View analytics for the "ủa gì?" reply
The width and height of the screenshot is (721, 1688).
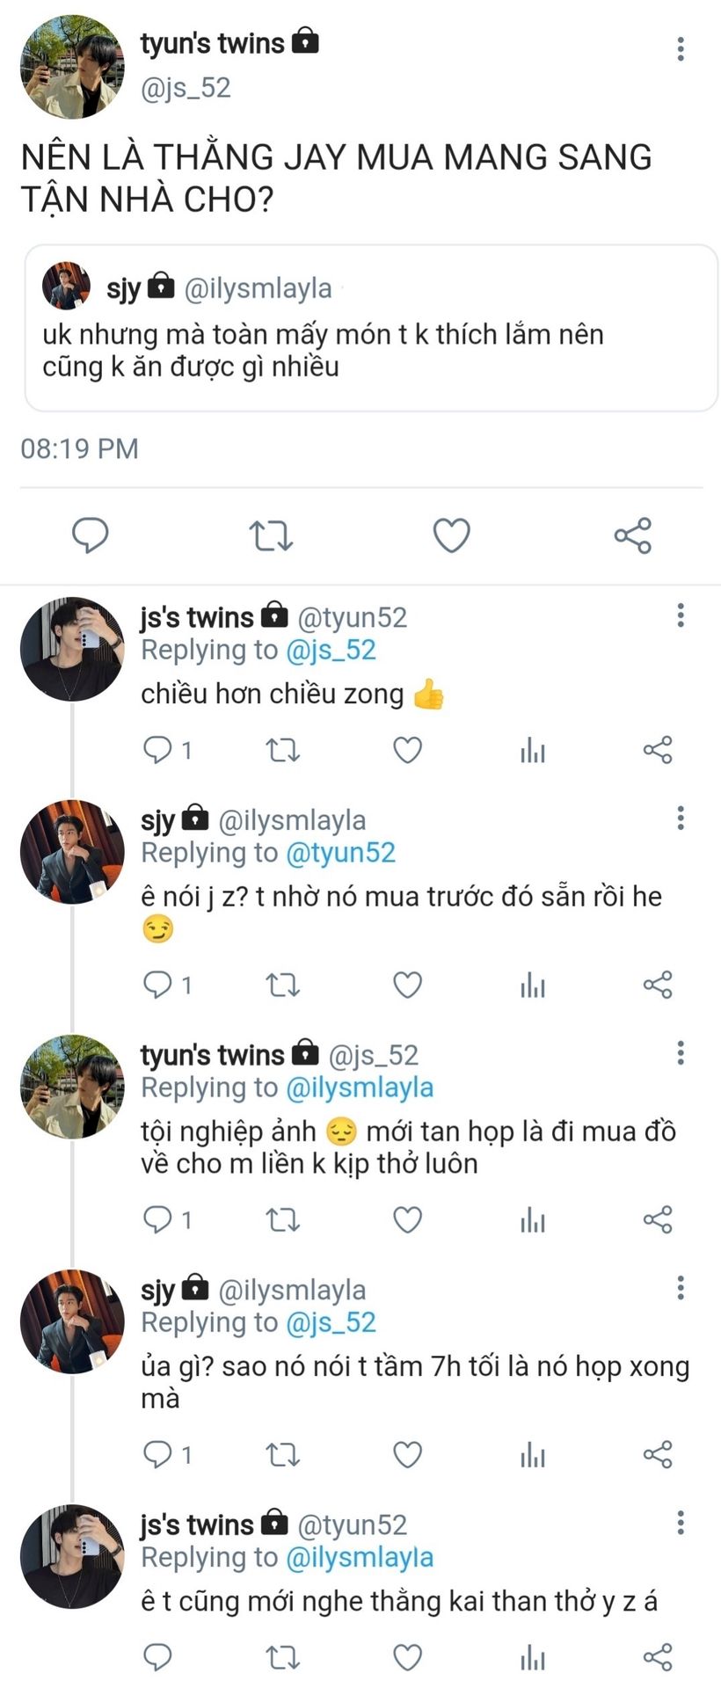coord(532,1455)
